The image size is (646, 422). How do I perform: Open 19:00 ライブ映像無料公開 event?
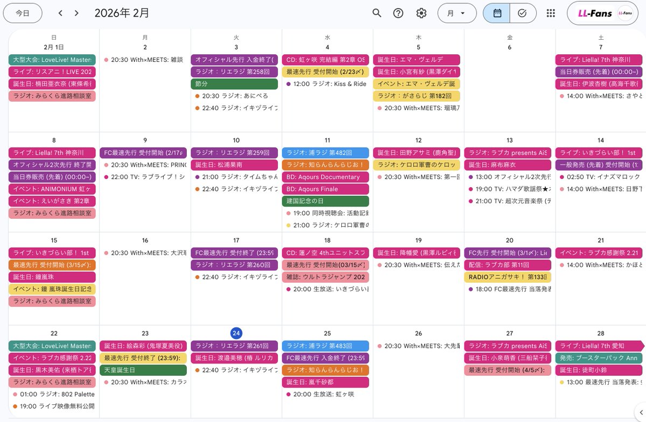click(52, 406)
